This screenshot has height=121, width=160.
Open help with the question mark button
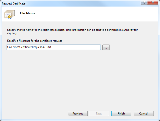(x=144, y=2)
